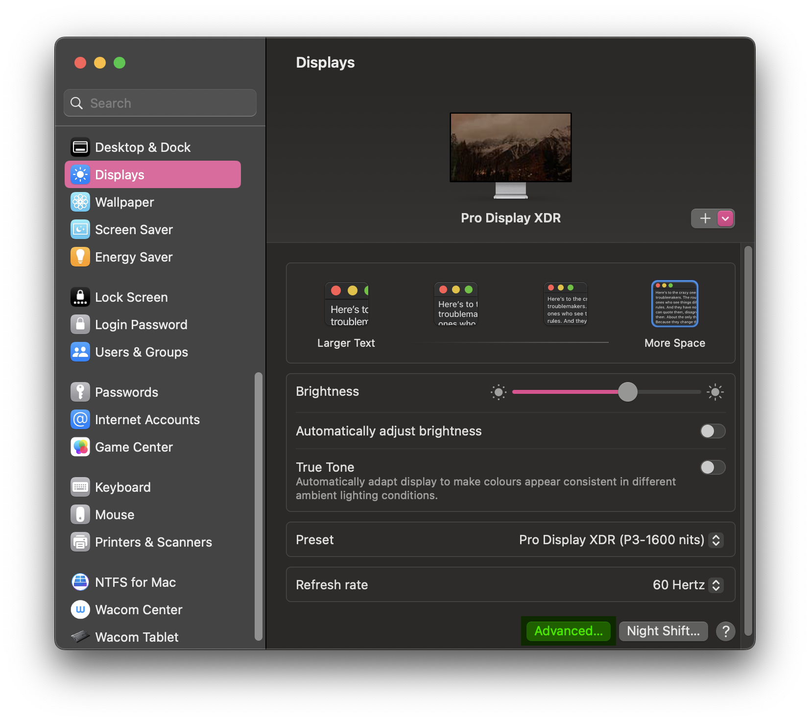Select the Displays sun icon

(80, 174)
